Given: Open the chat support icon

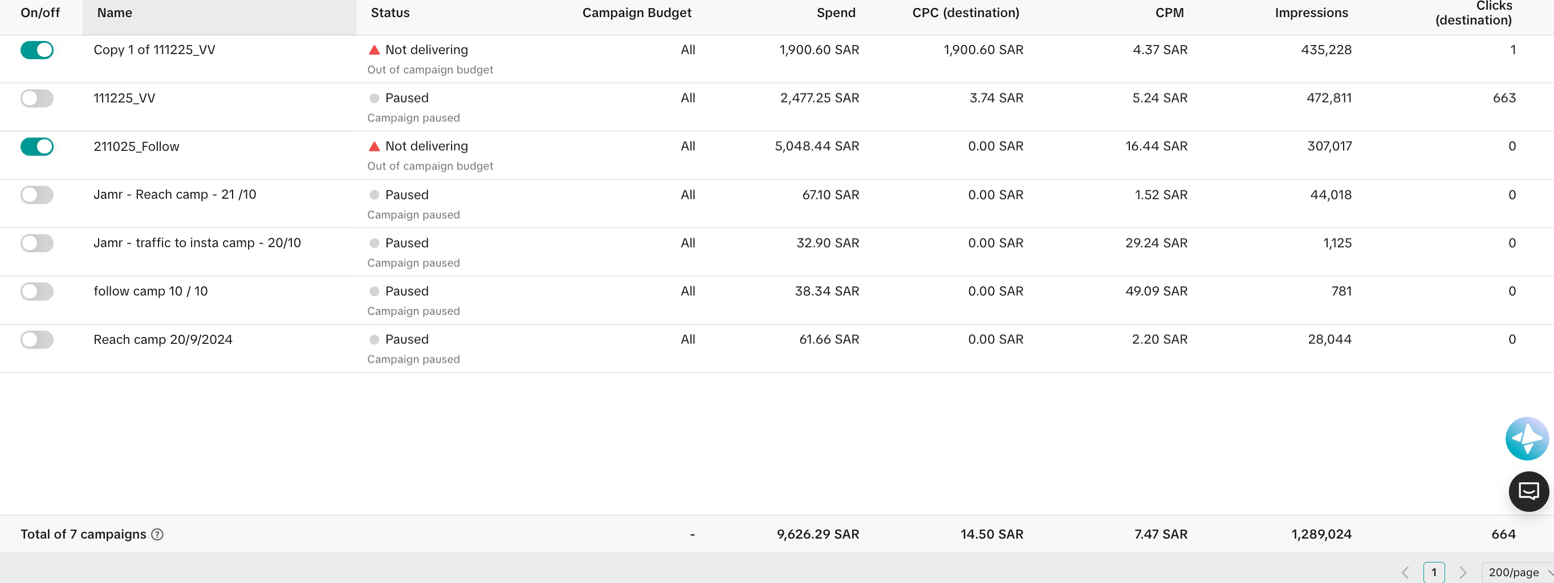Looking at the screenshot, I should (1528, 491).
